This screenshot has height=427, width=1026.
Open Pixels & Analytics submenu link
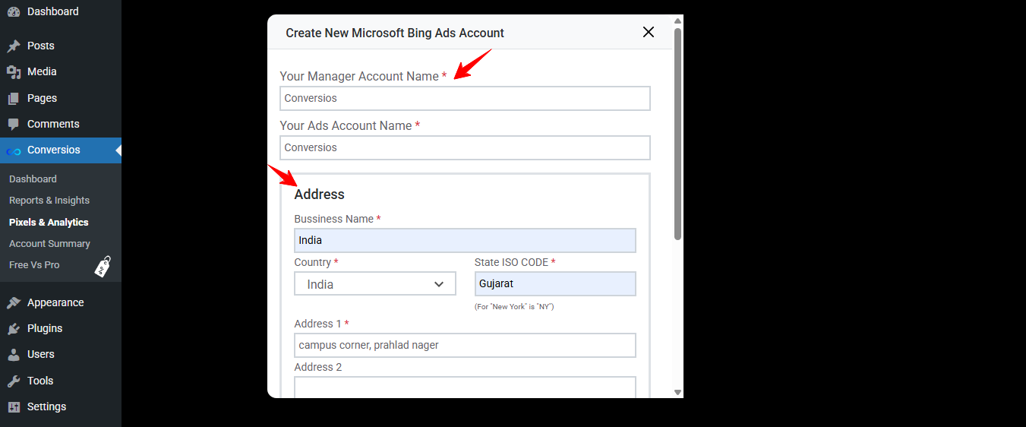pyautogui.click(x=49, y=223)
